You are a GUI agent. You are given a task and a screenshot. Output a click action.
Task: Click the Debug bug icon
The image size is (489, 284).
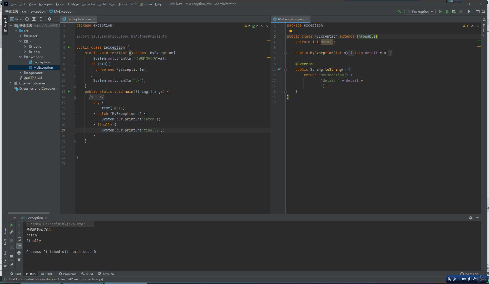447,12
